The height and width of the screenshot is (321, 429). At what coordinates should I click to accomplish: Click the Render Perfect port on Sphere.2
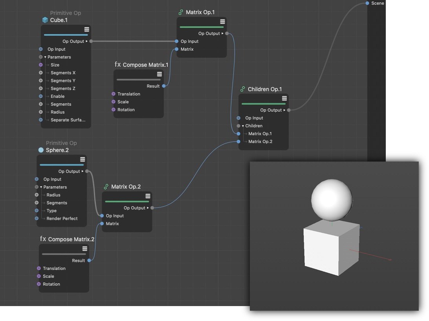(x=37, y=218)
